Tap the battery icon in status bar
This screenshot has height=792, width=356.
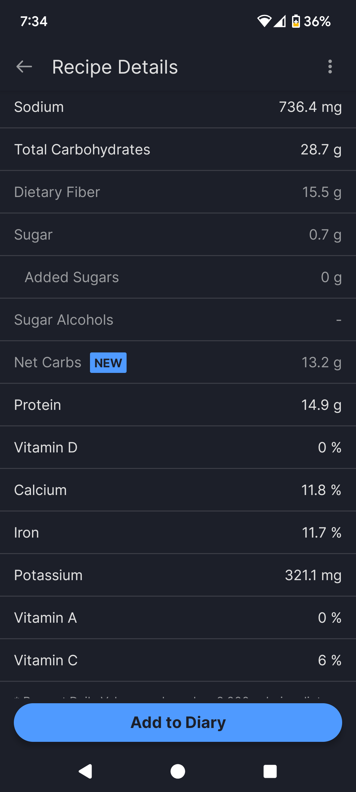point(296,21)
